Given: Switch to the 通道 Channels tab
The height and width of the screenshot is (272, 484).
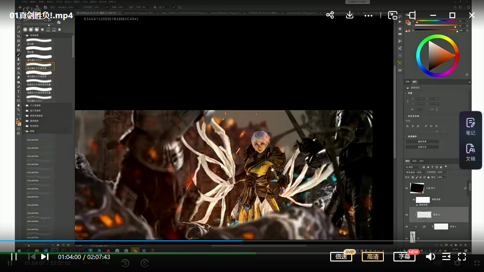Looking at the screenshot, I should [x=415, y=161].
